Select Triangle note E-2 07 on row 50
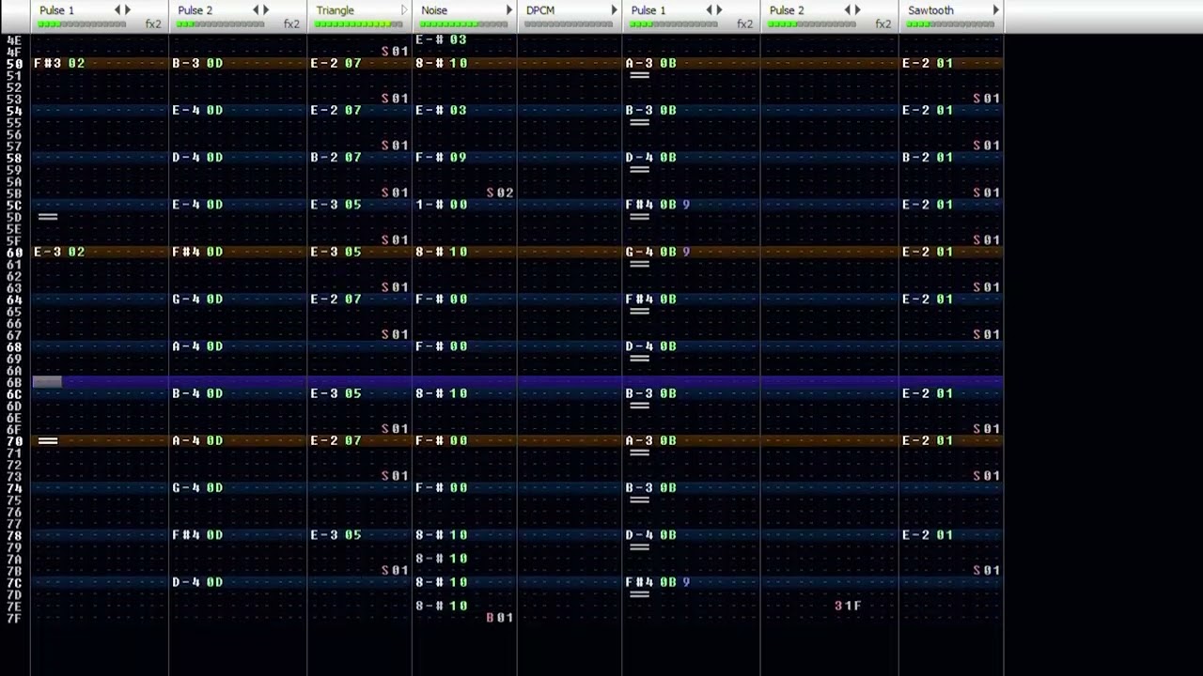This screenshot has height=676, width=1203. click(x=336, y=63)
